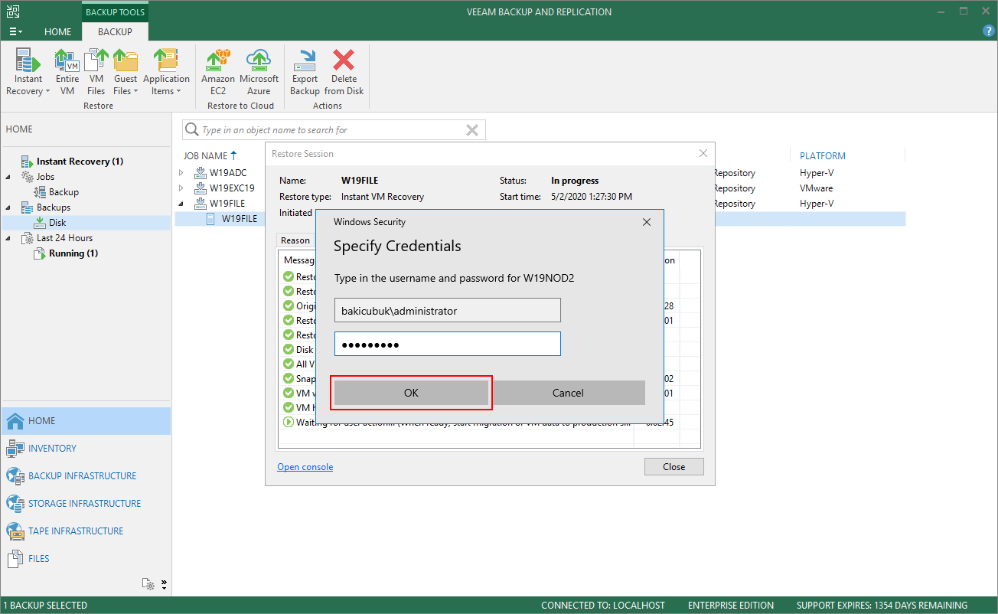Open help question mark icon

tap(988, 31)
